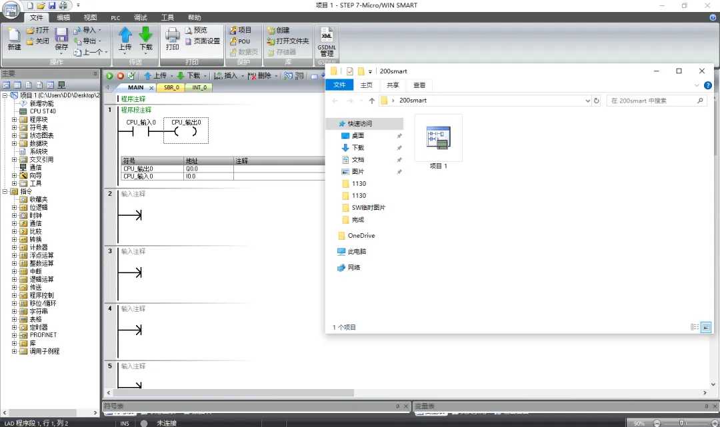The image size is (720, 427).
Task: Click the STEP 7 application orb button
Action: point(11,11)
